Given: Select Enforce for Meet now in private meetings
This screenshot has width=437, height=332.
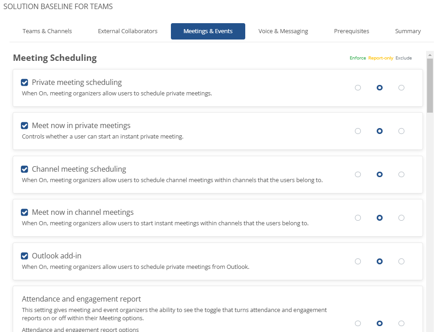Looking at the screenshot, I should tap(358, 131).
